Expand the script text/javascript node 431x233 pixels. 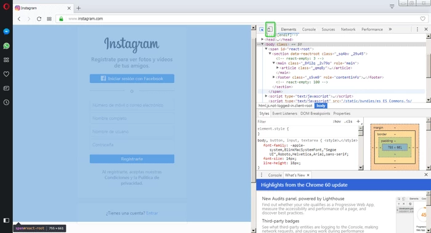click(266, 97)
